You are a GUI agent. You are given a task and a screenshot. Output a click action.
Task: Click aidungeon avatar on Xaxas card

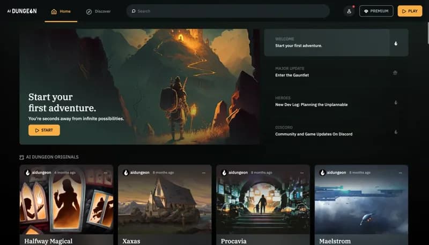click(126, 173)
